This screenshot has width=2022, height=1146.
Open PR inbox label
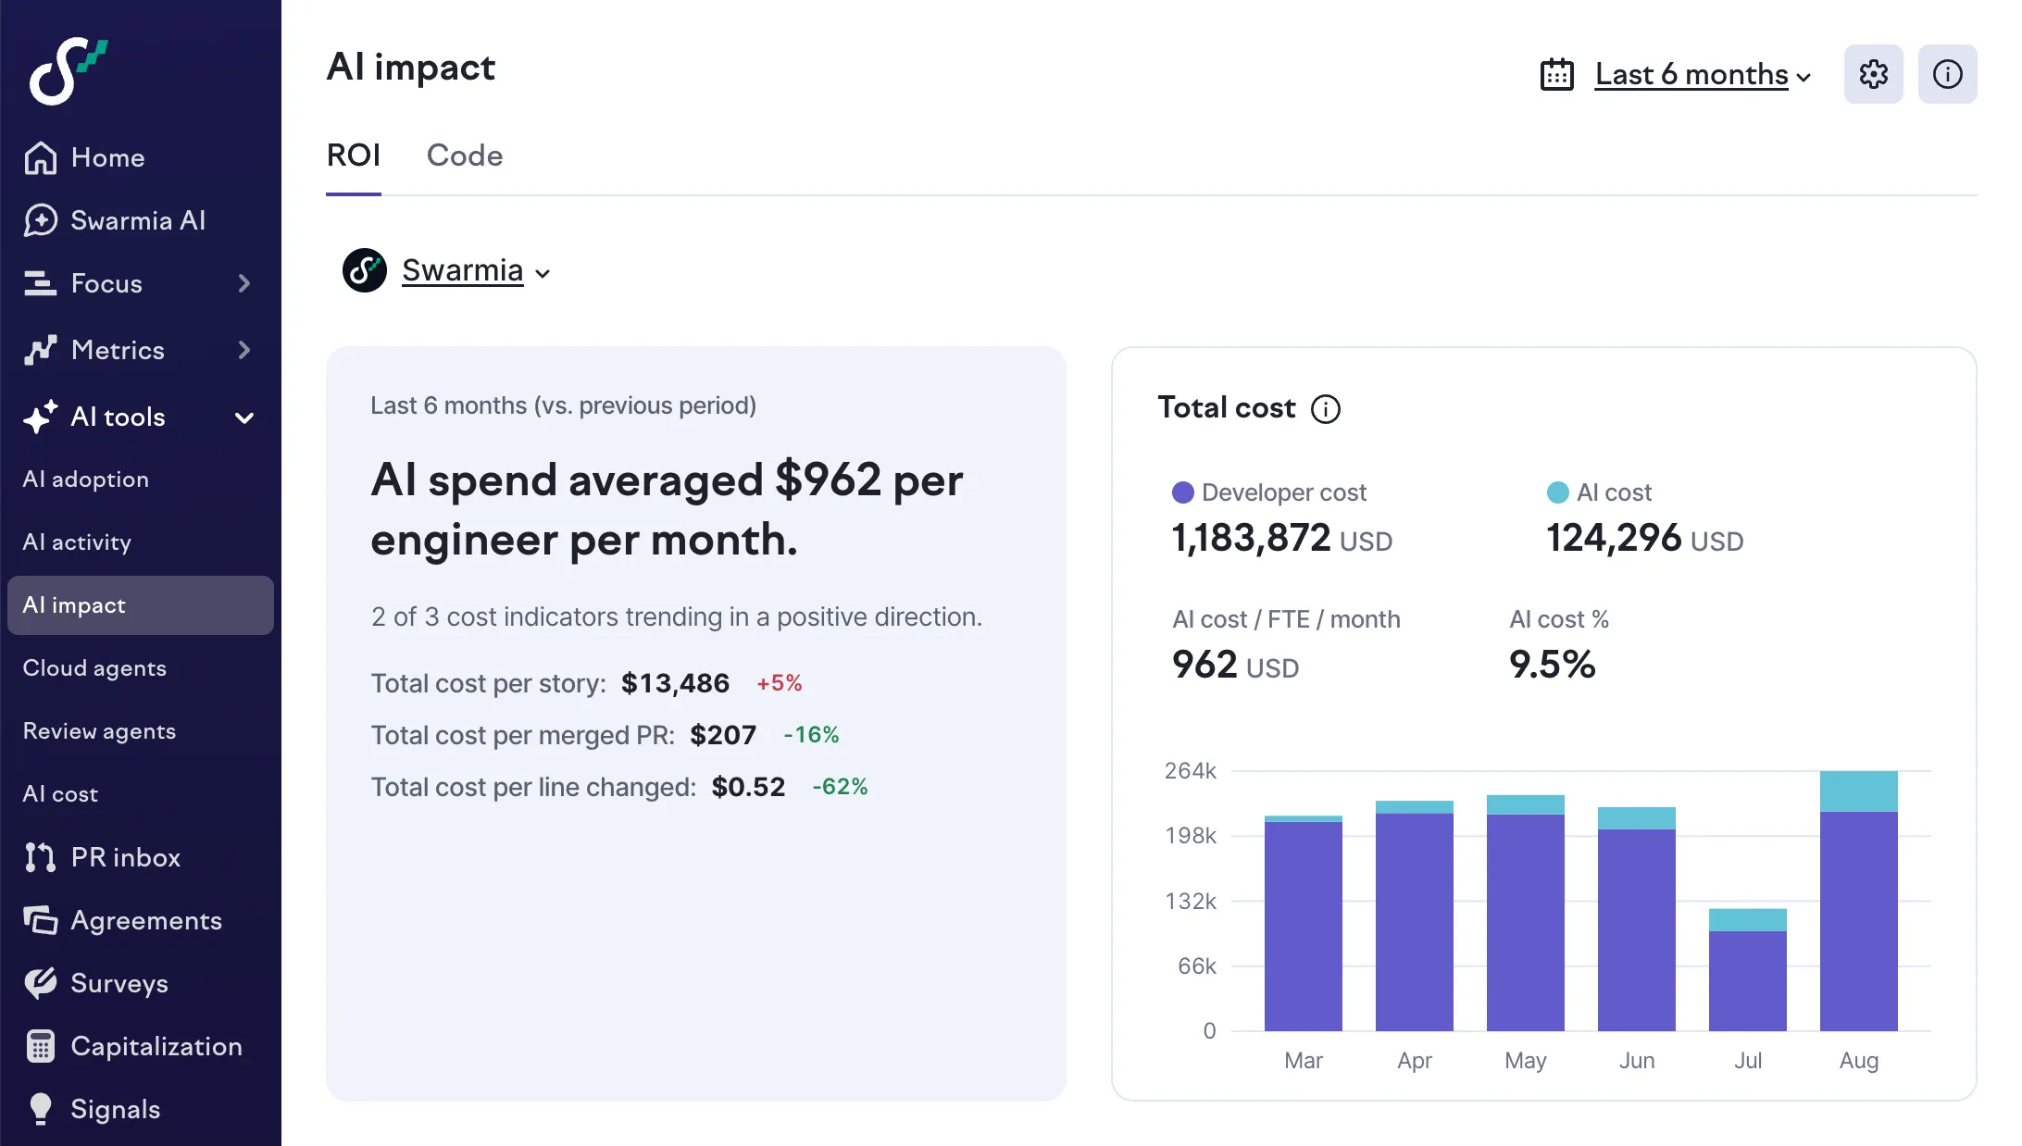(x=126, y=857)
